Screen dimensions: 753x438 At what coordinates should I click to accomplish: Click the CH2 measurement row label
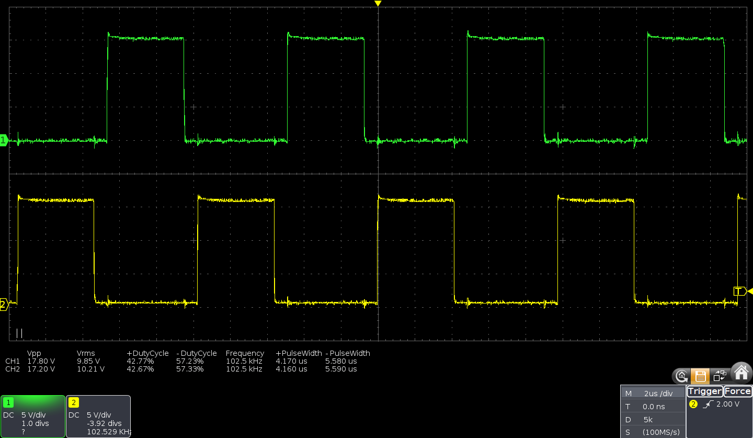(12, 369)
